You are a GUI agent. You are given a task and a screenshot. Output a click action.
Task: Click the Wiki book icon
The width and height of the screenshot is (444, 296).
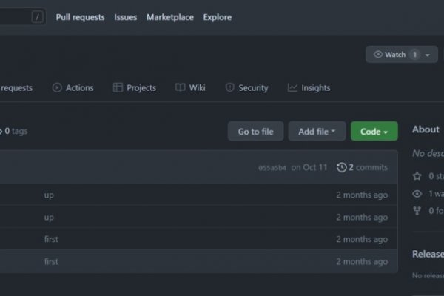pyautogui.click(x=180, y=88)
